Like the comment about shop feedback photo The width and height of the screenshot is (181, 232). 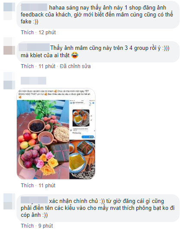click(27, 33)
